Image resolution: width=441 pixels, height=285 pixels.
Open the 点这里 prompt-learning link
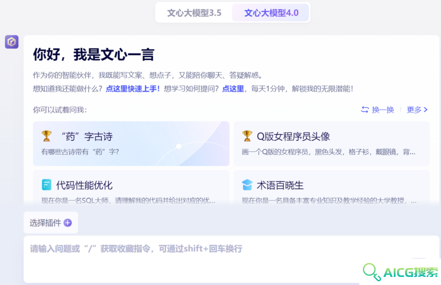tap(233, 89)
